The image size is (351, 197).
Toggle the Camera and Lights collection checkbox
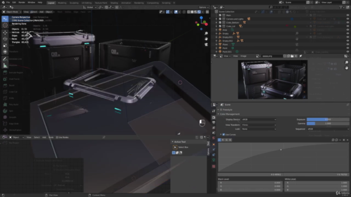tap(220, 19)
